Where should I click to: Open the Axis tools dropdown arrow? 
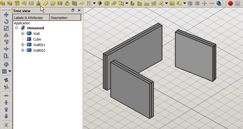[94, 3]
